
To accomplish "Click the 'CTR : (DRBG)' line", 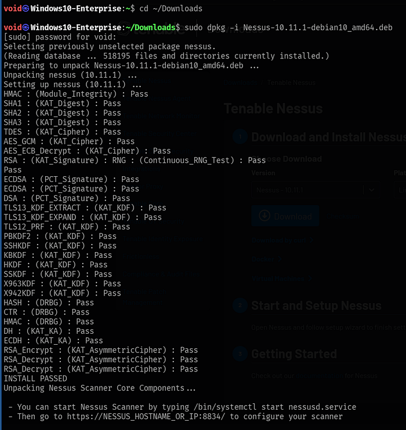I will (46, 312).
